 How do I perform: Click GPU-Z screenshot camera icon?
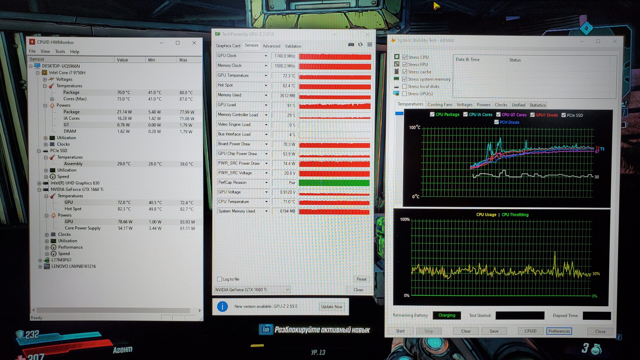click(351, 44)
